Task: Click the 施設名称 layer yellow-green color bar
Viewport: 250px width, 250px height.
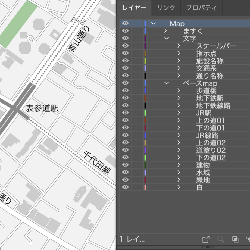Action: pyautogui.click(x=145, y=61)
